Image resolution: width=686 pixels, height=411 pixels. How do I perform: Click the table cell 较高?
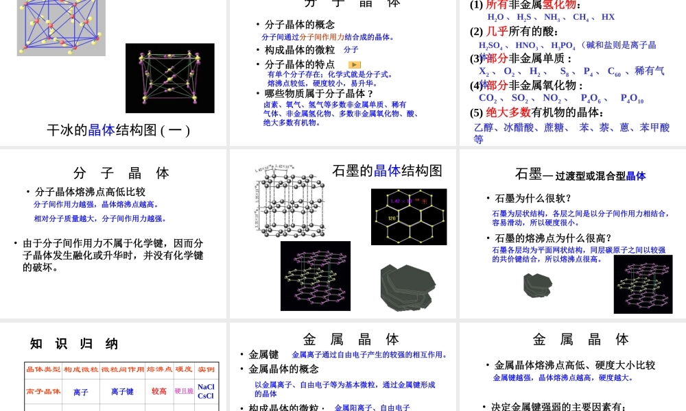(x=159, y=391)
